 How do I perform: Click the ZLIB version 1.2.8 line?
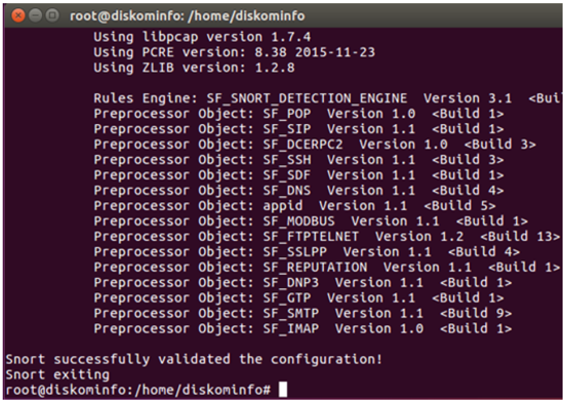[x=194, y=68]
